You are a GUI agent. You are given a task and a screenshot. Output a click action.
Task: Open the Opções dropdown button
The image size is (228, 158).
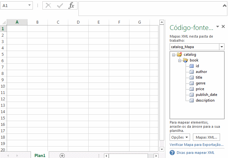click(x=180, y=137)
